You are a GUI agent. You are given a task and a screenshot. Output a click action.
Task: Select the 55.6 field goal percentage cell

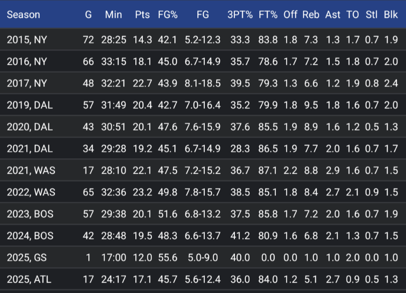point(168,258)
